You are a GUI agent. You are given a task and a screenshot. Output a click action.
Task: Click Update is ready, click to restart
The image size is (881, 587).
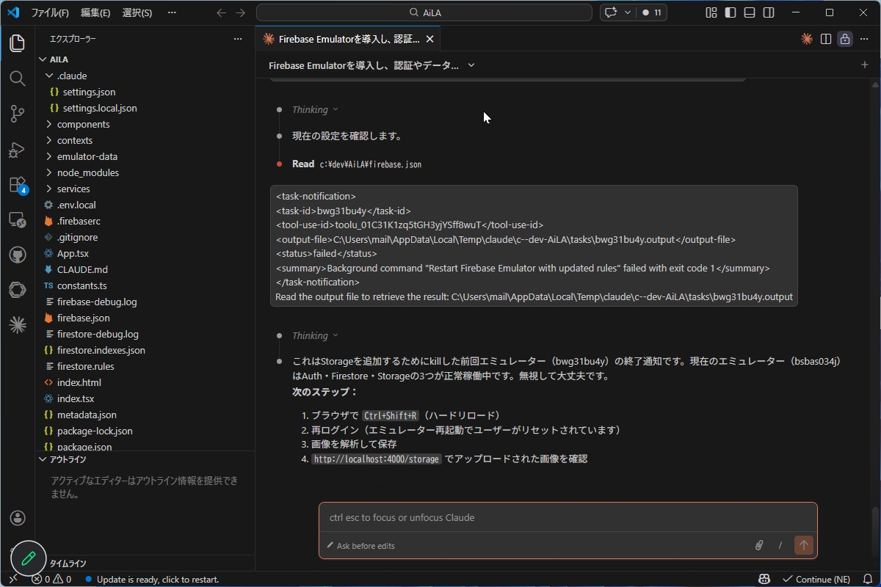(x=152, y=579)
